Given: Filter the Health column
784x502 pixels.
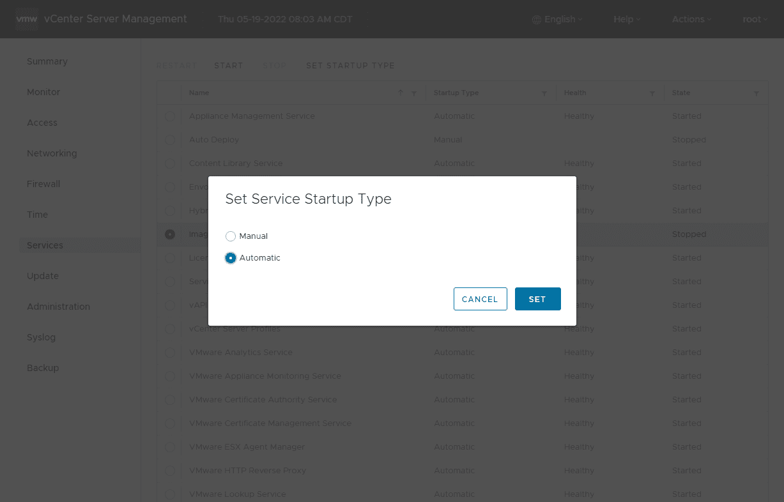Looking at the screenshot, I should pyautogui.click(x=652, y=93).
